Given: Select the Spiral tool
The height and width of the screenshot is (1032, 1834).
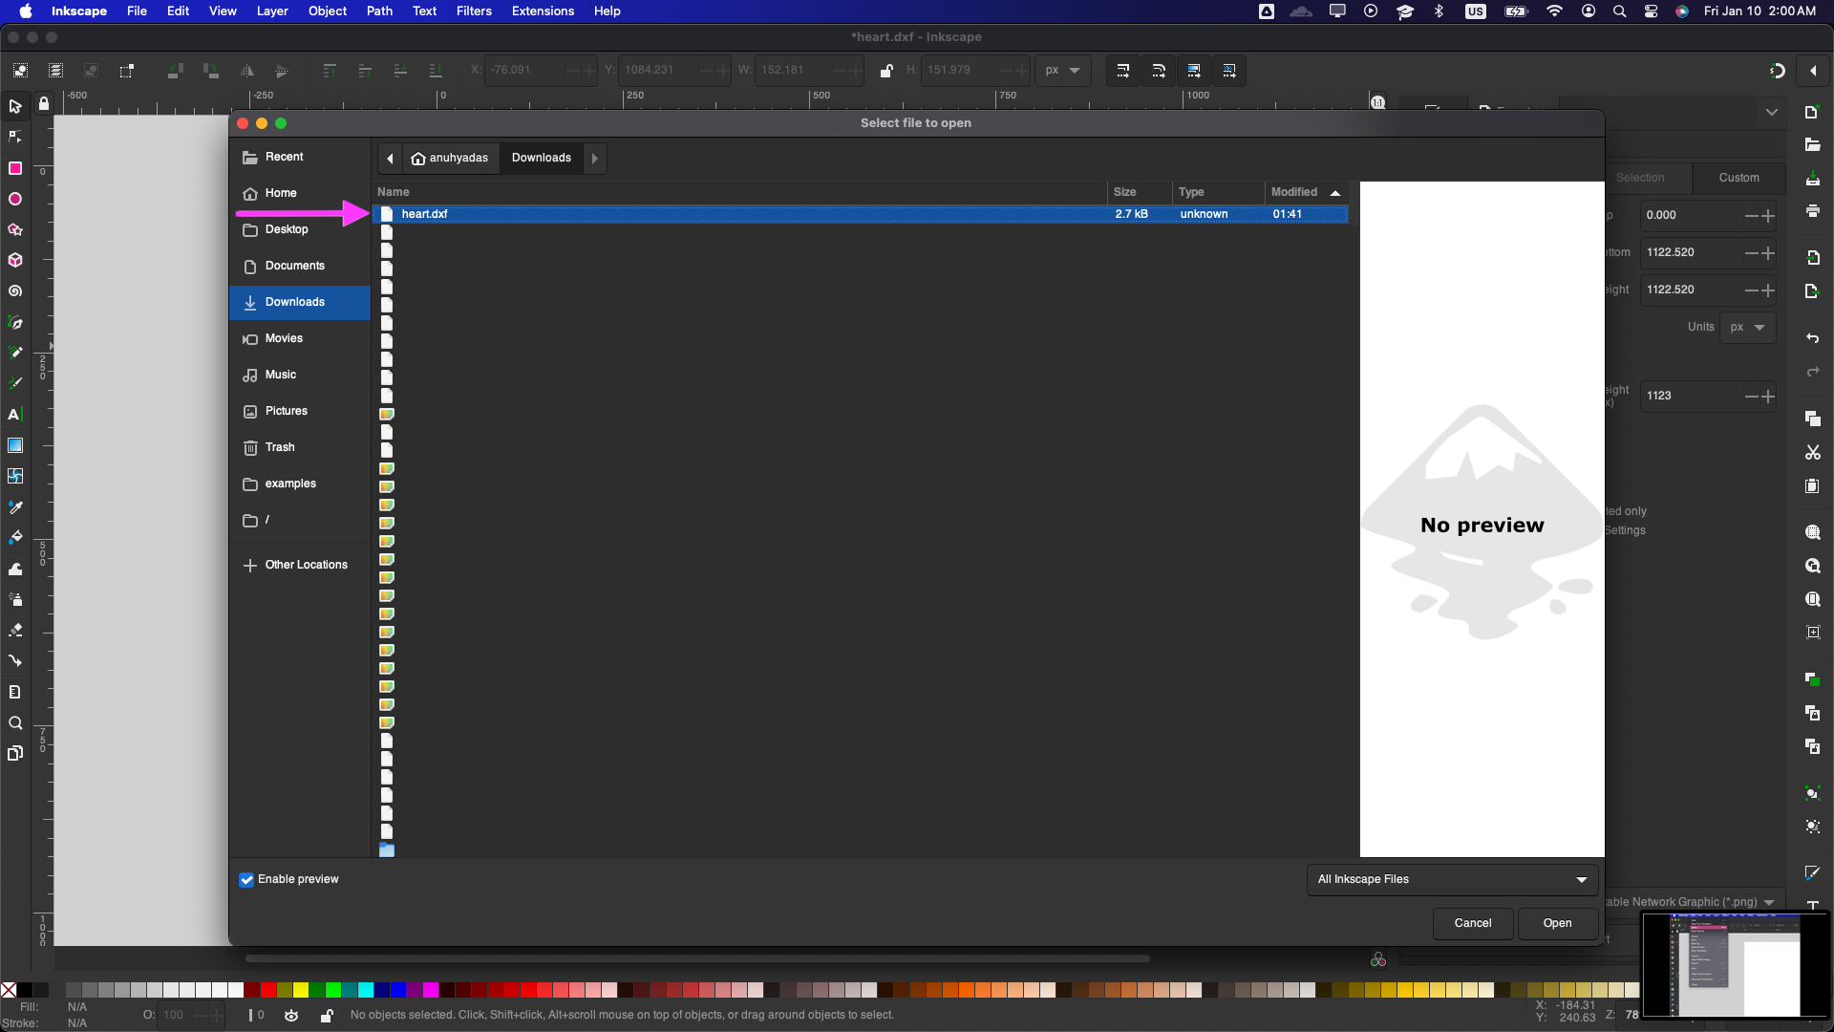Looking at the screenshot, I should (15, 290).
